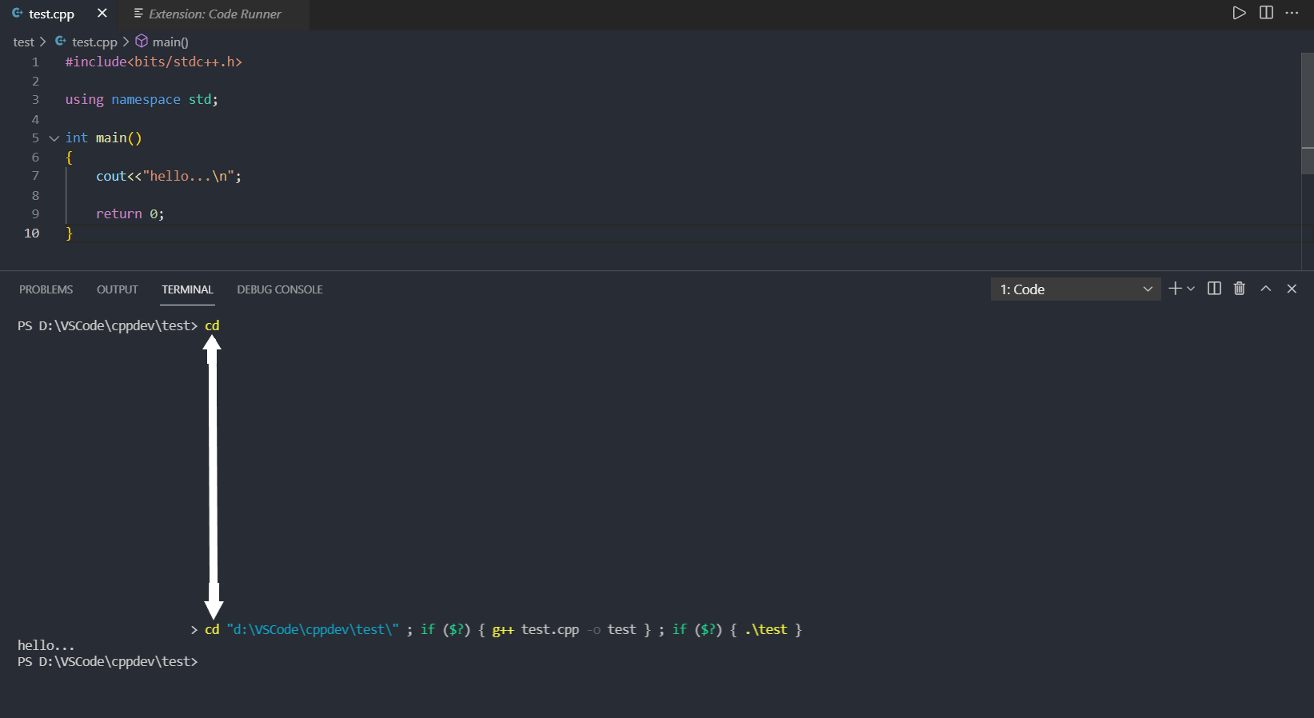Open the Extension: Code Runner tab
Screen dimensions: 1314x718
214,14
